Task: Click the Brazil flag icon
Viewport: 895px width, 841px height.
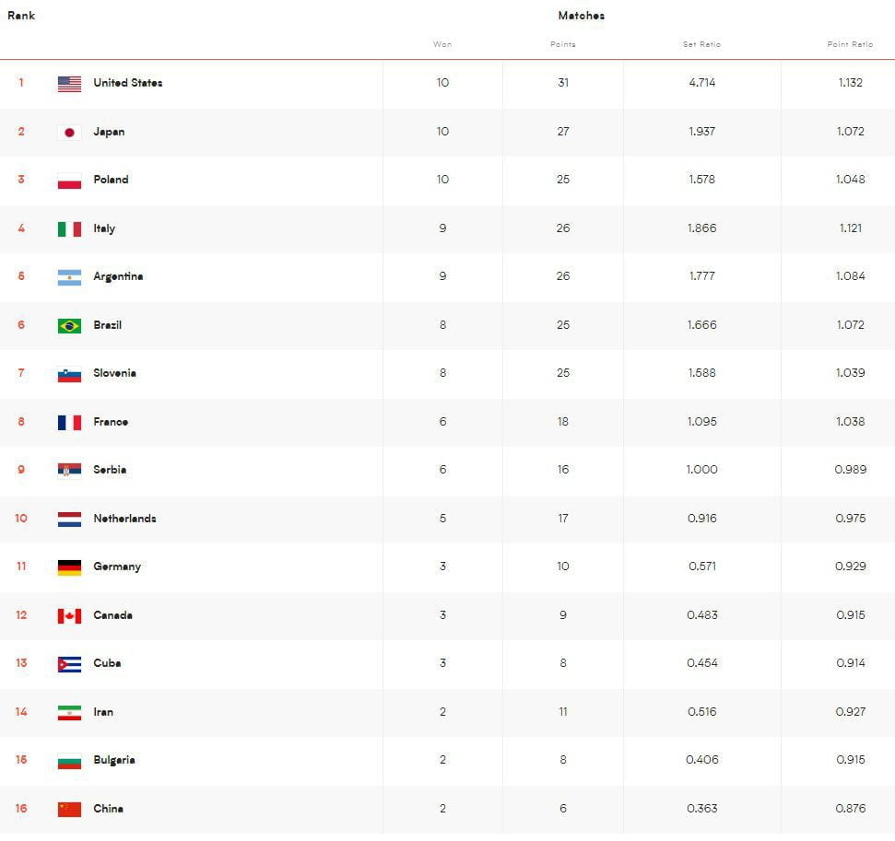Action: coord(69,326)
